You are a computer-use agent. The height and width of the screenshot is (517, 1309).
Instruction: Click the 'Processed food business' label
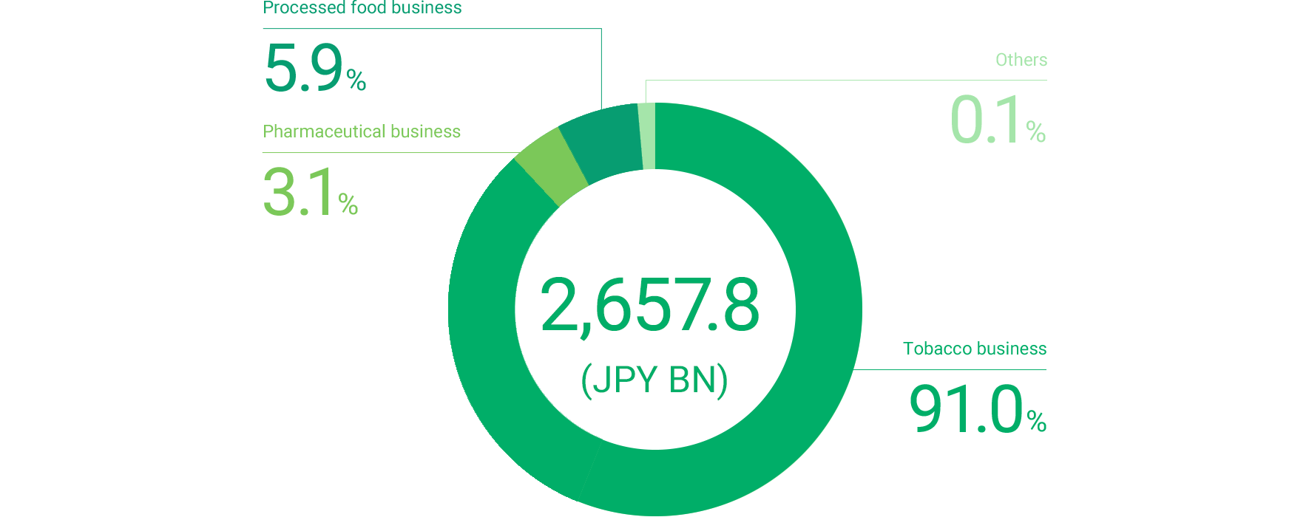362,8
